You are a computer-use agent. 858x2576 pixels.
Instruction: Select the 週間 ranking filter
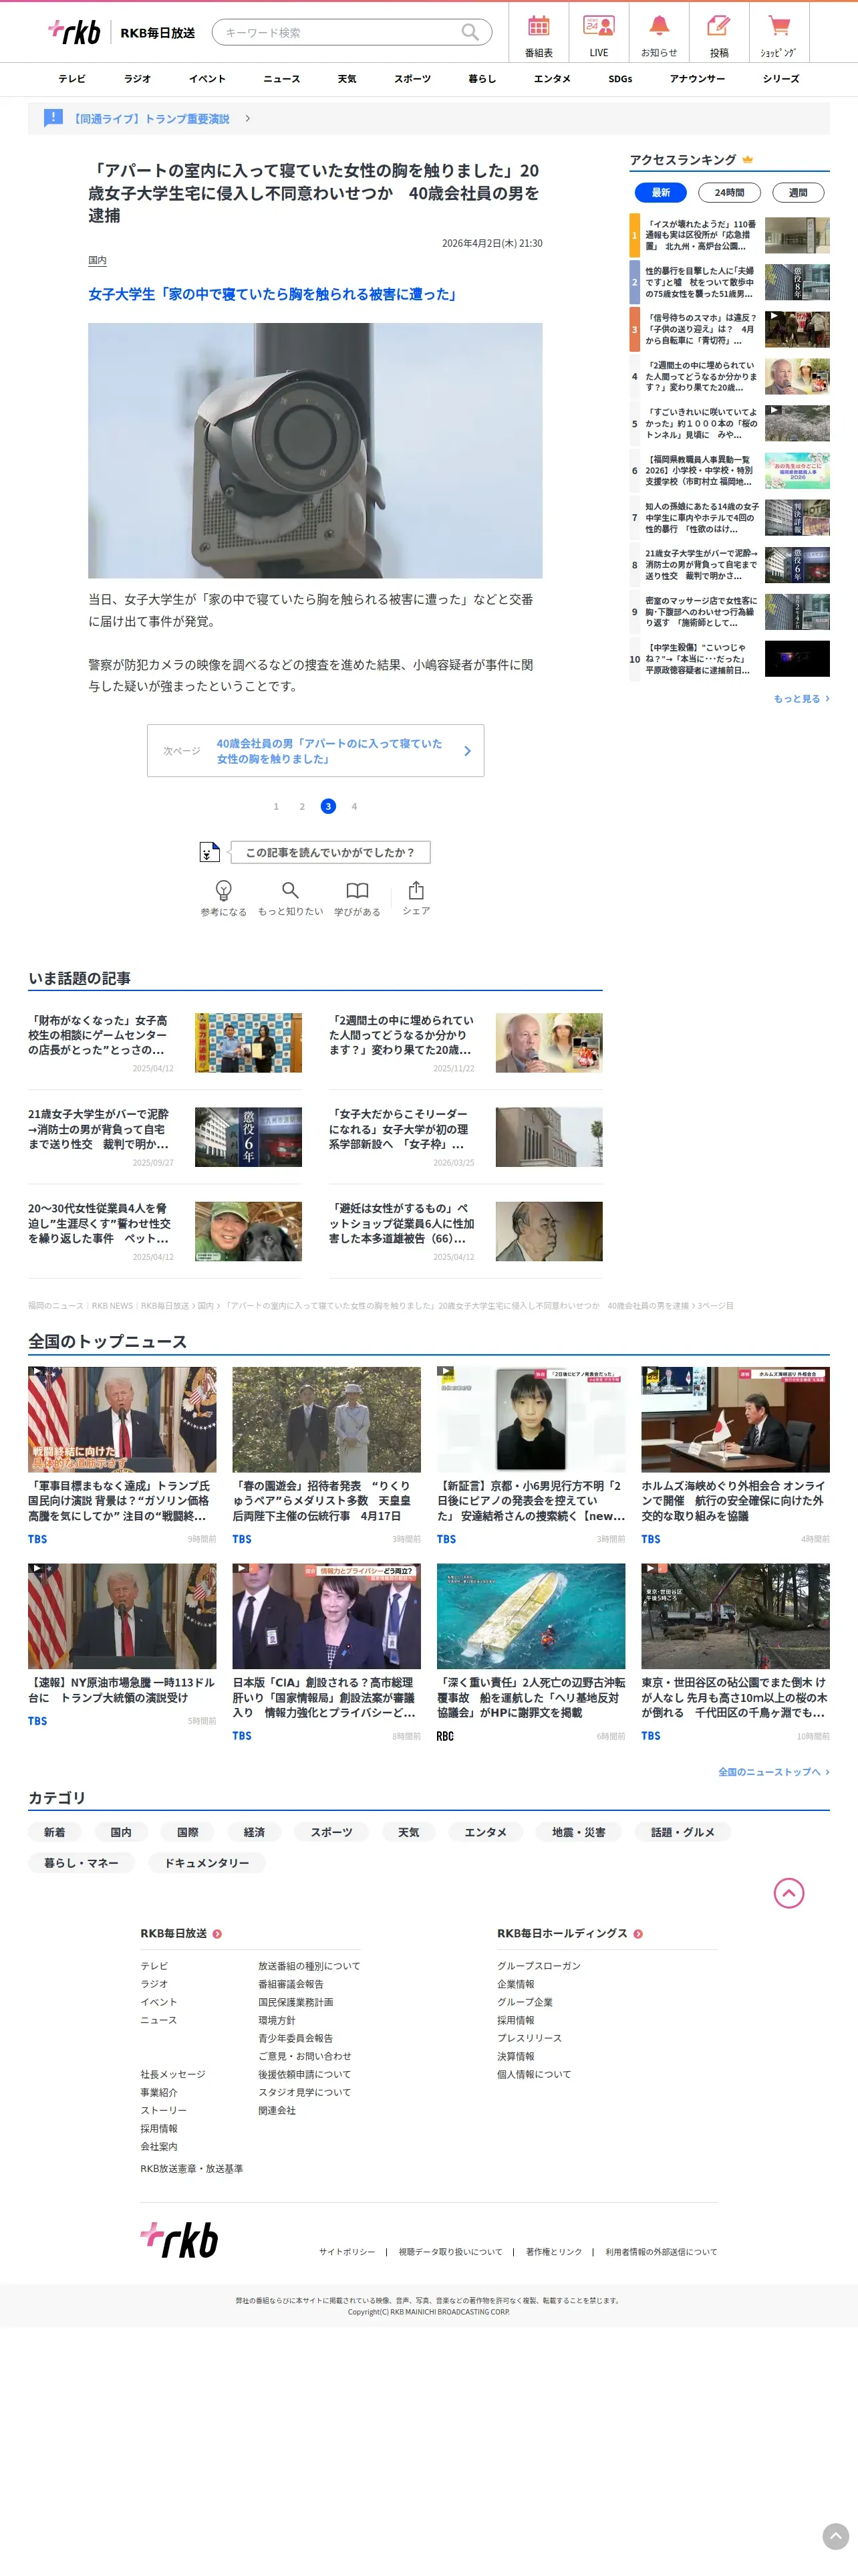(x=798, y=192)
